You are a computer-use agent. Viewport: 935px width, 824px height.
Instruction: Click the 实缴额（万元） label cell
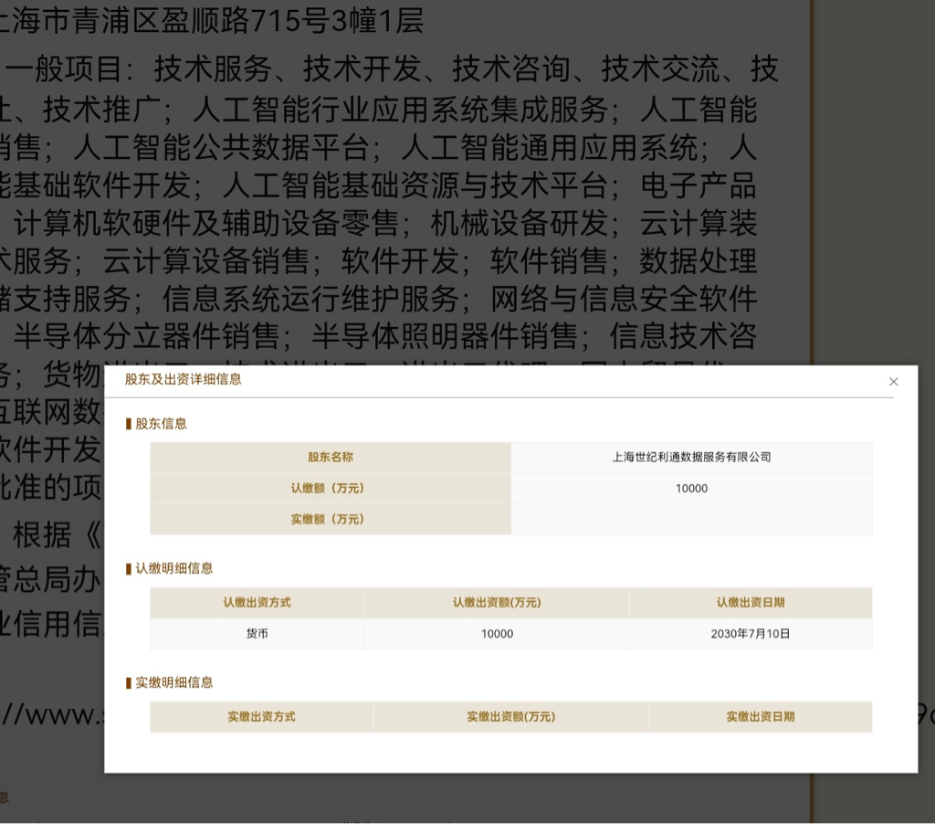331,519
